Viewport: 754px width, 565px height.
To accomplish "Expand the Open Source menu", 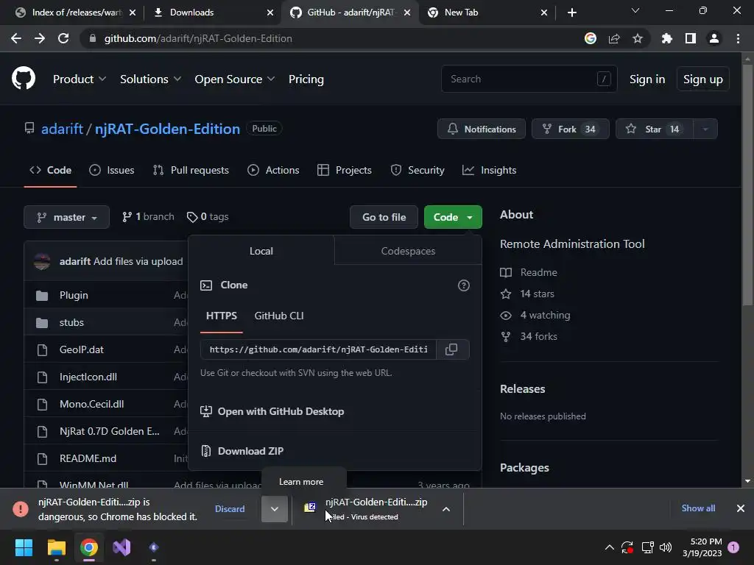I will click(235, 79).
